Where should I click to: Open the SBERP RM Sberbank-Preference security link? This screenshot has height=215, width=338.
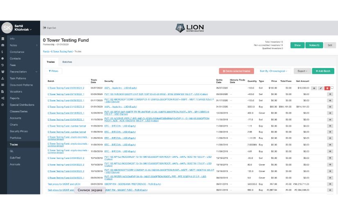coord(133,184)
